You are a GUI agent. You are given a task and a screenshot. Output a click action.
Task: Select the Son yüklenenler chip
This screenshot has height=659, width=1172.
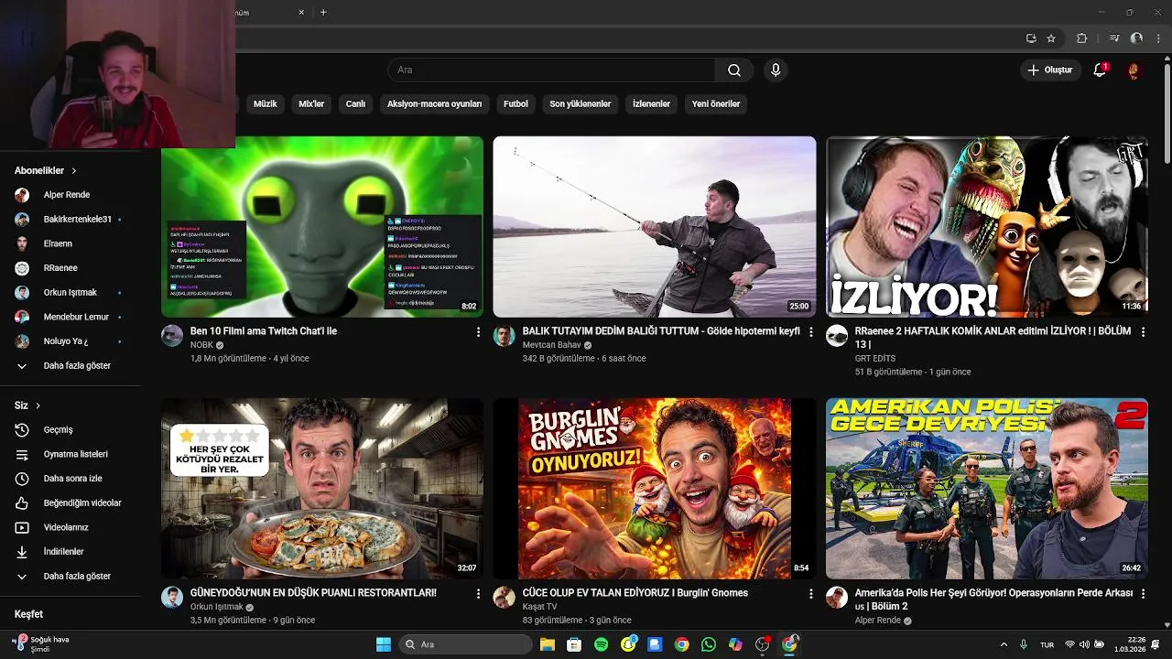pyautogui.click(x=581, y=104)
